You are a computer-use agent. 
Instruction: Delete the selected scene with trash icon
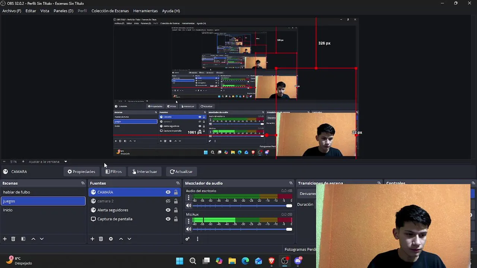[13, 239]
